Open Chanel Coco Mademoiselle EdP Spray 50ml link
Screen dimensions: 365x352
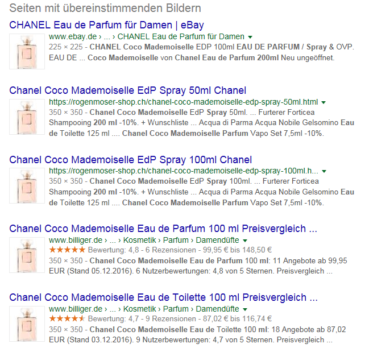[x=128, y=90]
